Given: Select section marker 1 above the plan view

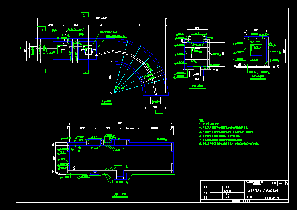Looking at the screenshot, I should click(84, 16).
